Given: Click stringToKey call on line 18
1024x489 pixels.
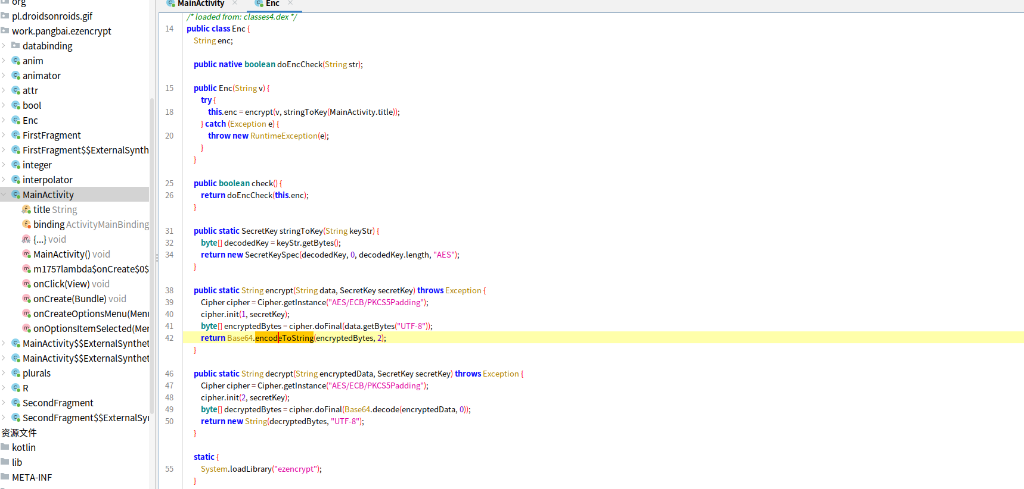Looking at the screenshot, I should coord(305,112).
